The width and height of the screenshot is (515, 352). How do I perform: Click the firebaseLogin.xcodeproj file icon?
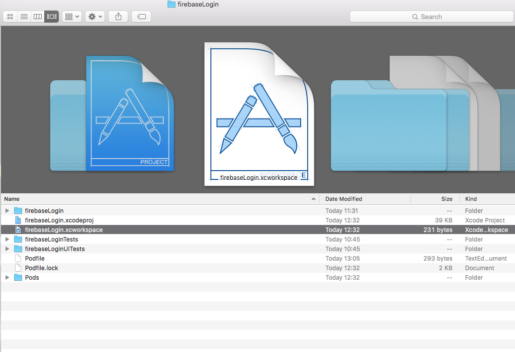click(18, 220)
